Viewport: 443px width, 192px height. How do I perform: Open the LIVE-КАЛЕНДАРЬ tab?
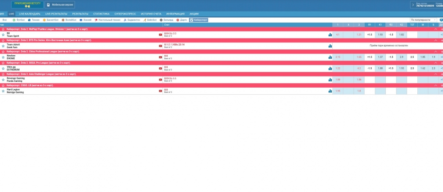click(30, 14)
